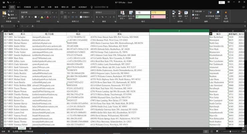Switch to Page Layout view in status bar
This screenshot has width=247, height=134.
[212, 131]
